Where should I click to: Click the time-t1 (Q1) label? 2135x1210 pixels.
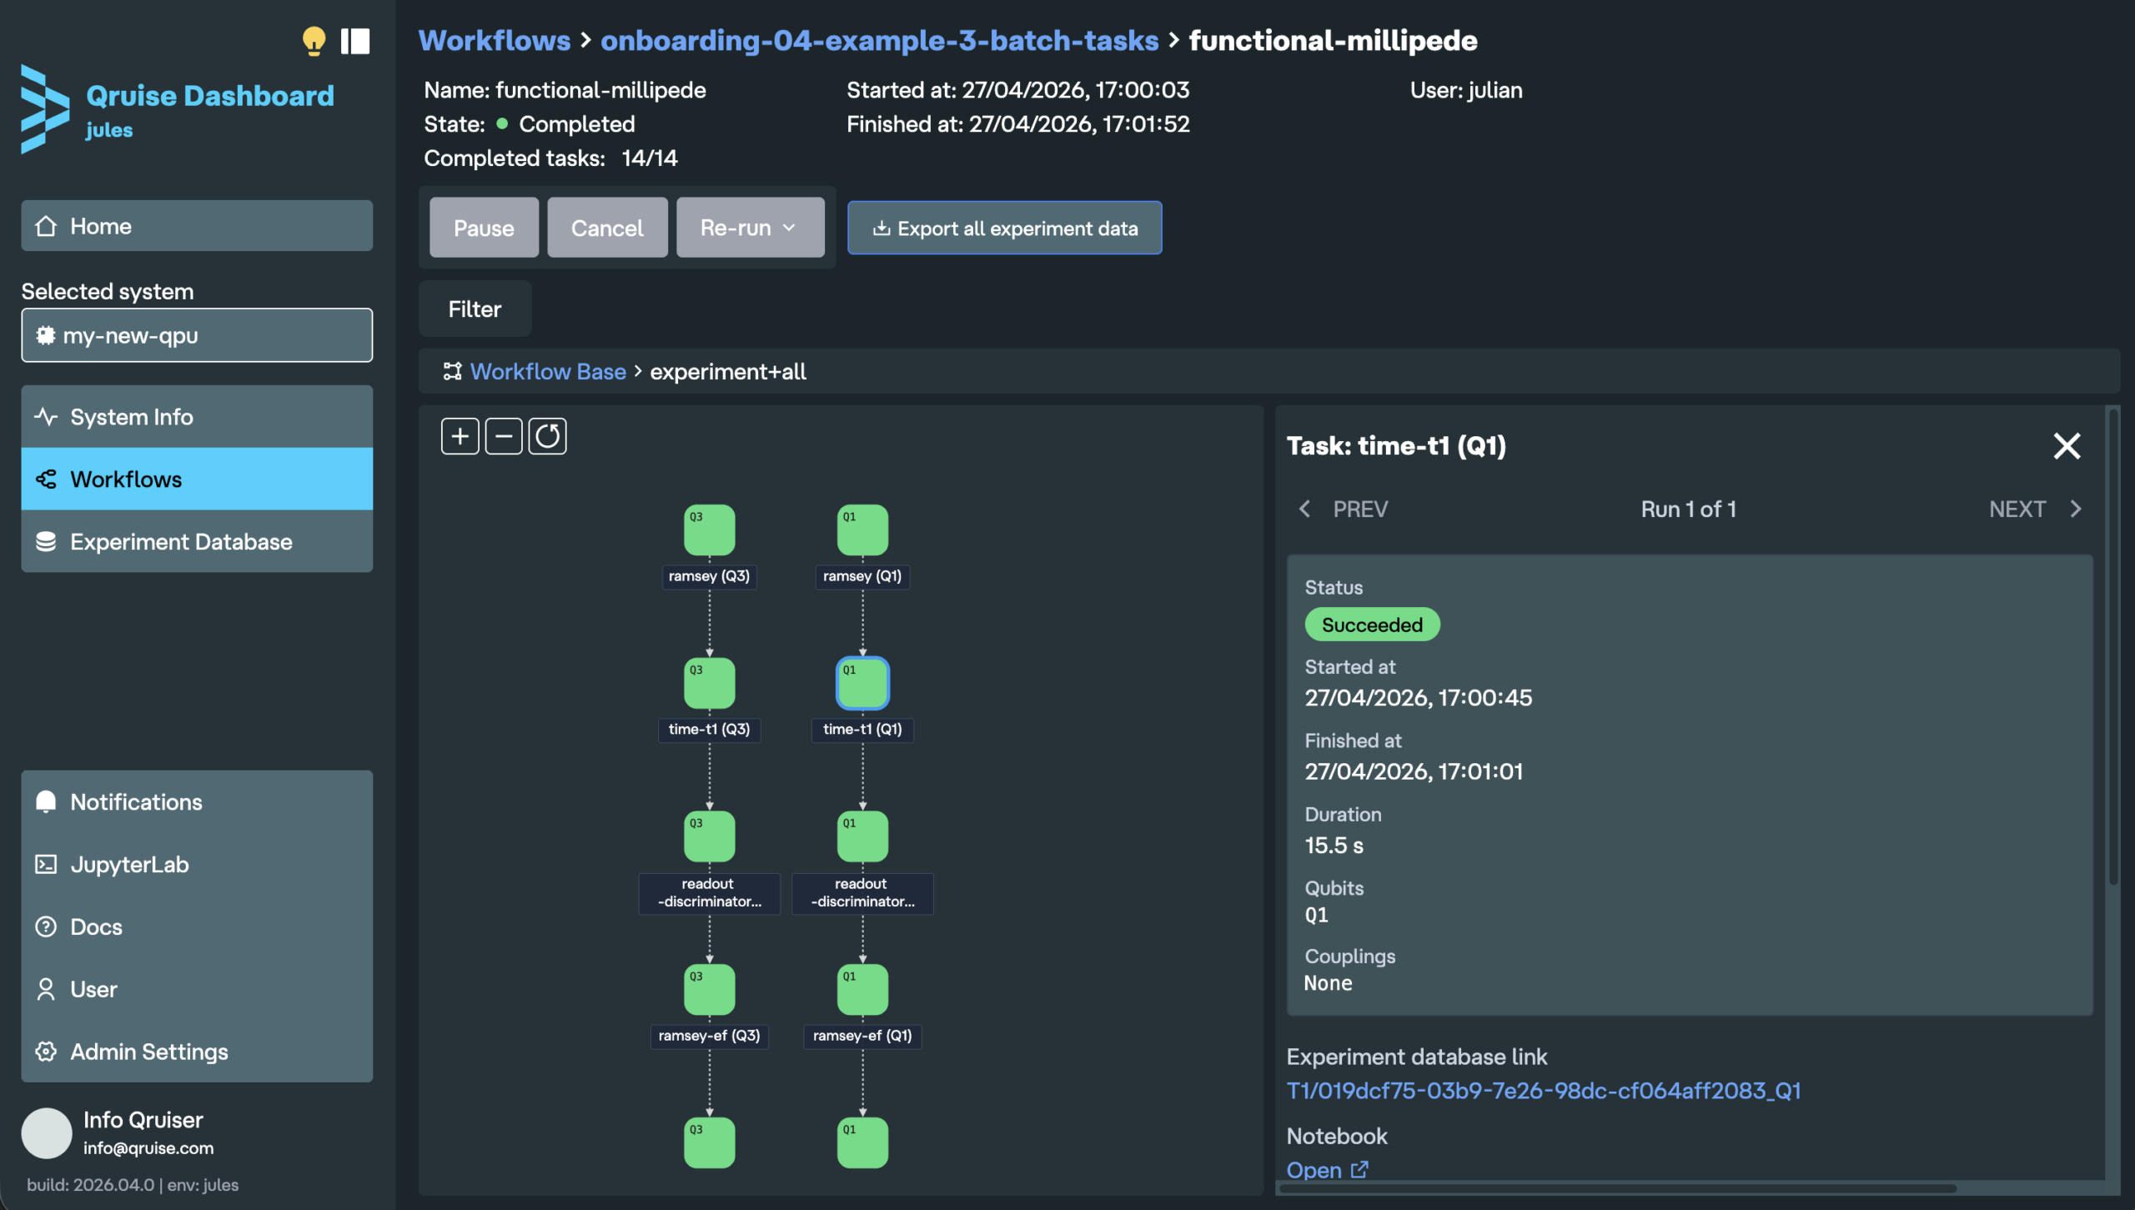tap(862, 729)
